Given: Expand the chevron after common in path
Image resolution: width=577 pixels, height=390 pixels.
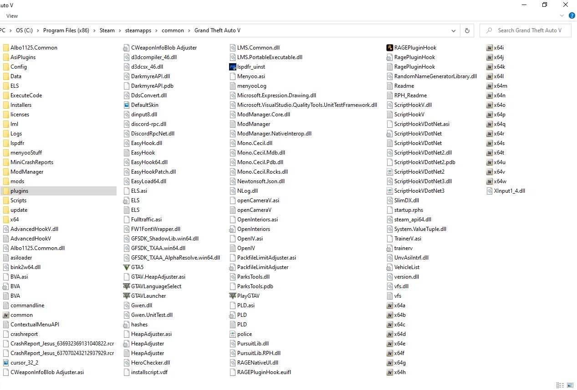Looking at the screenshot, I should 189,30.
